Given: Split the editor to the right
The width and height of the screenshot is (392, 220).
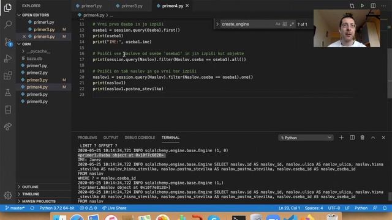Looking at the screenshot, I should [373, 5].
